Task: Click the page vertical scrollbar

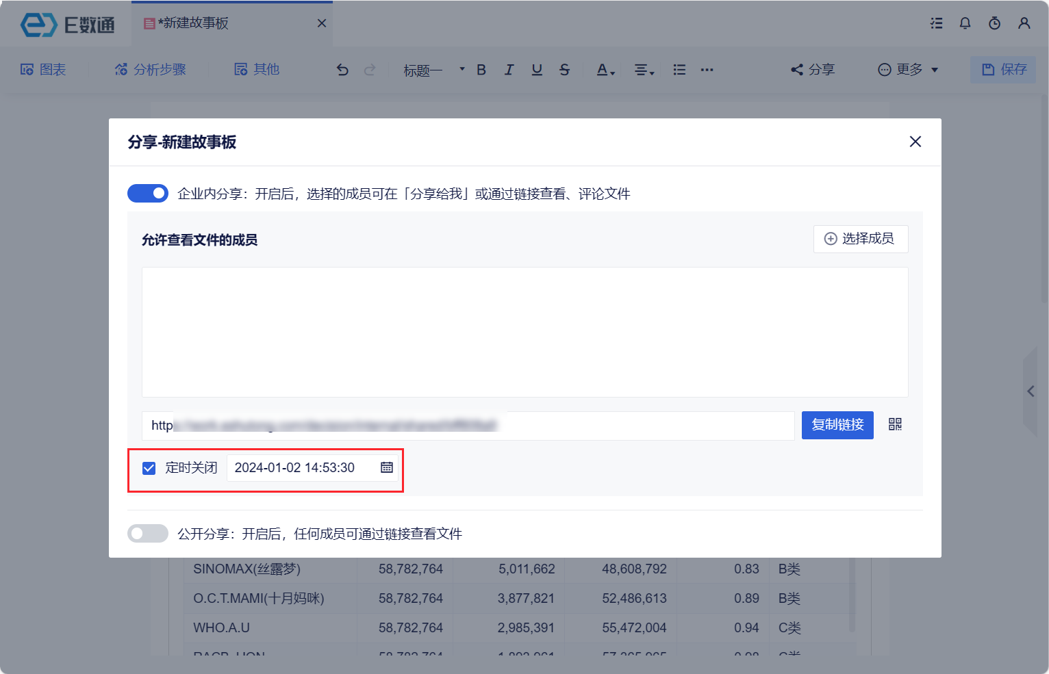Action: click(1044, 198)
